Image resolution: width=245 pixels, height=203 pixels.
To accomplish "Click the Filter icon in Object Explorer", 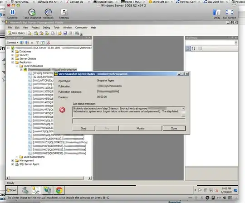I will coord(37,43).
